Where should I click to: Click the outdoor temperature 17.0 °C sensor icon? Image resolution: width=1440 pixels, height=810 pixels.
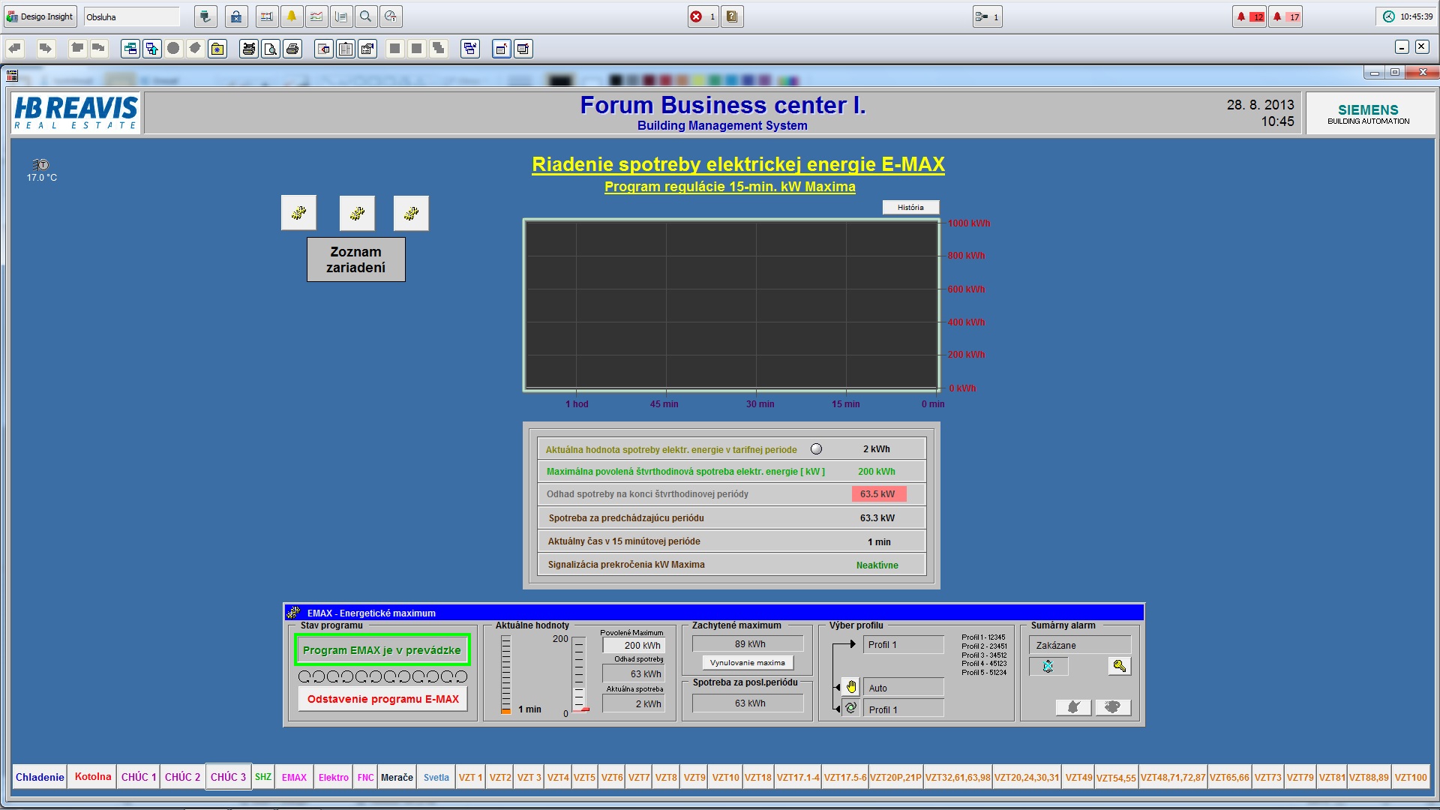(x=41, y=164)
